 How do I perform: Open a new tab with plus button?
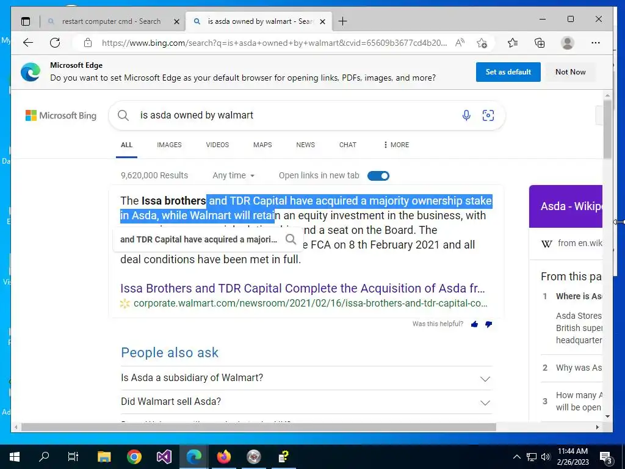click(342, 21)
